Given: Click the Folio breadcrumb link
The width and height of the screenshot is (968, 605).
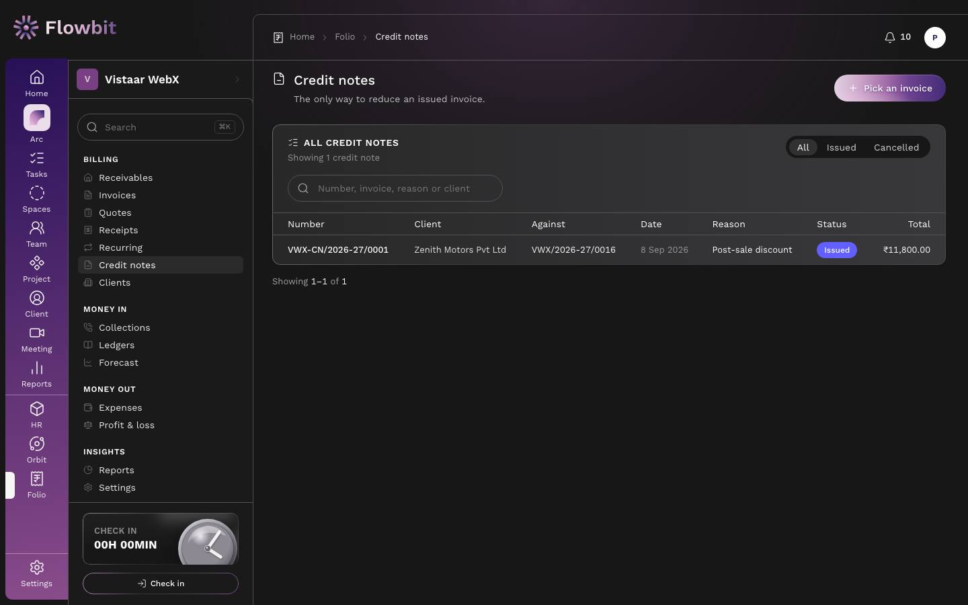Looking at the screenshot, I should pos(345,37).
